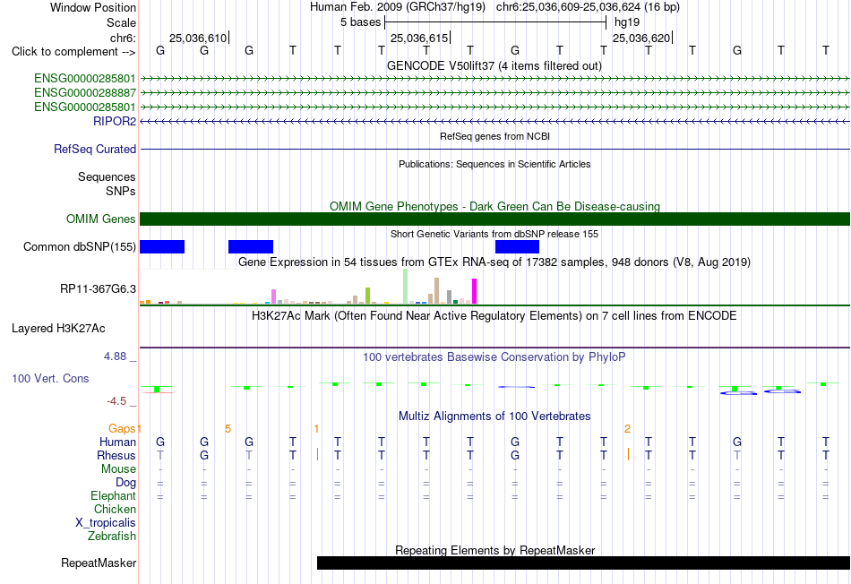Click the Dog species row label

(x=125, y=483)
